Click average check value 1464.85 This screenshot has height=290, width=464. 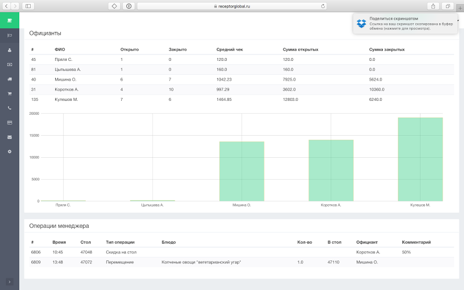(x=224, y=99)
